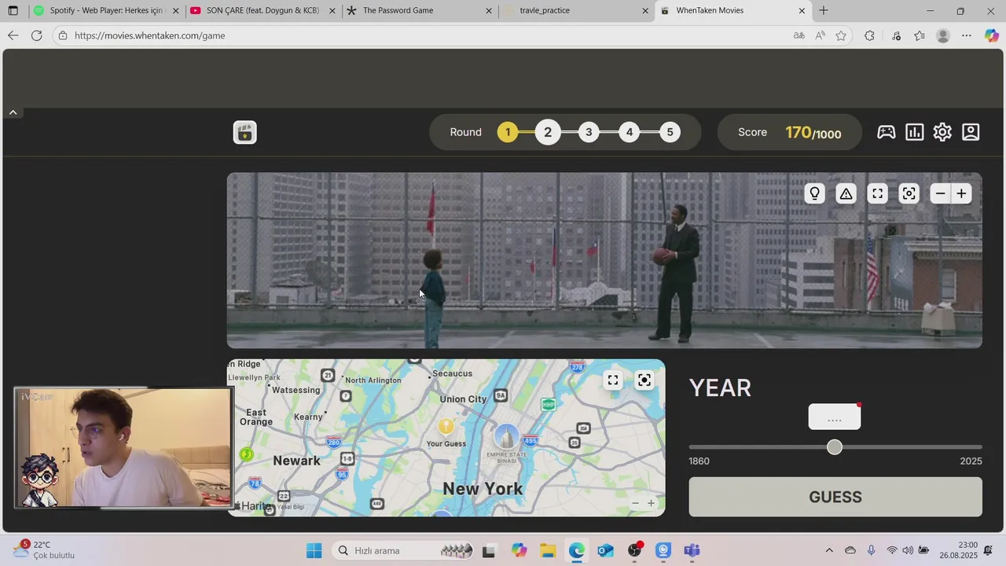
Task: Switch to the SON ÇARE YouTube tab
Action: click(263, 11)
